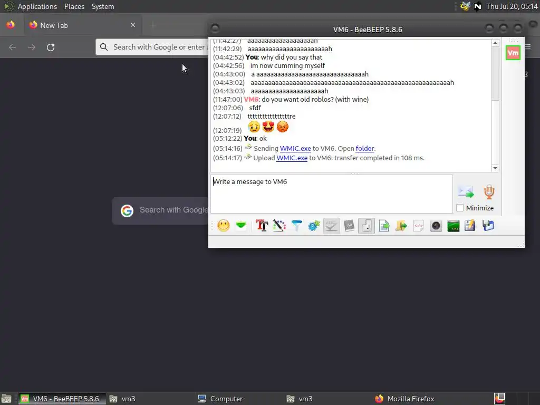Click the camera screenshot icon
This screenshot has height=405, width=540.
[436, 226]
